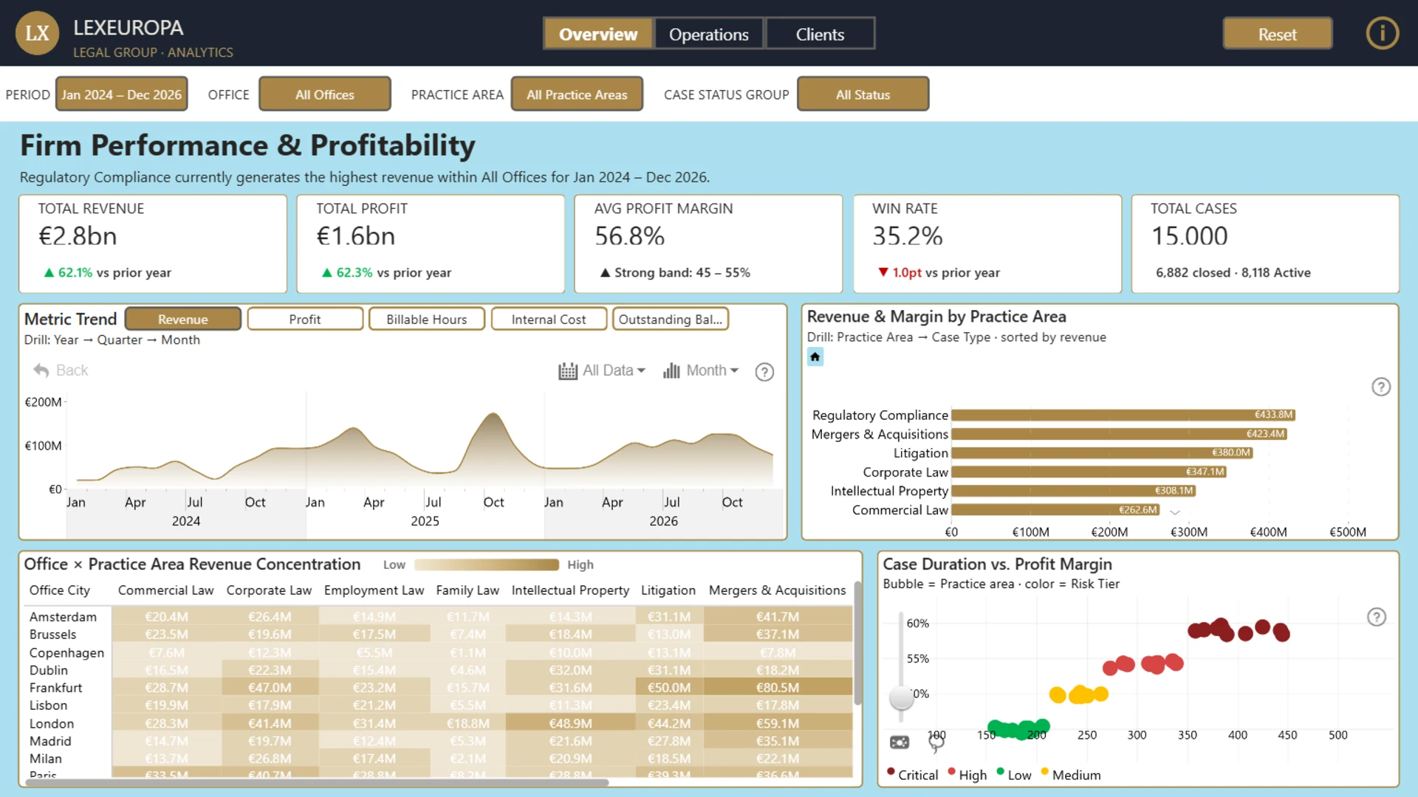The width and height of the screenshot is (1418, 797).
Task: Click the calendar icon beside All Data
Action: coord(567,370)
